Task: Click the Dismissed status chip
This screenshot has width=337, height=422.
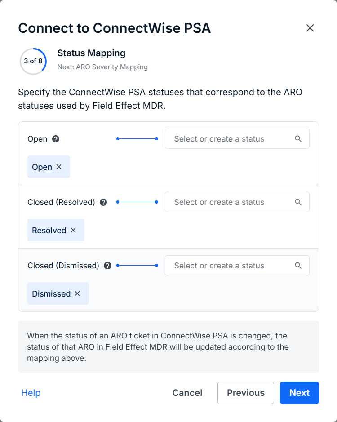Action: (x=51, y=294)
